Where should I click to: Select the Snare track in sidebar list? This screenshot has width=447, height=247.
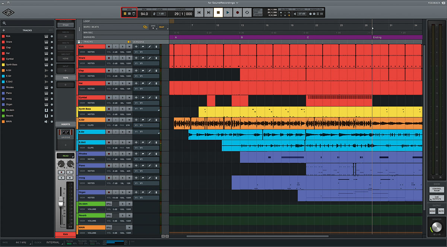(27, 42)
